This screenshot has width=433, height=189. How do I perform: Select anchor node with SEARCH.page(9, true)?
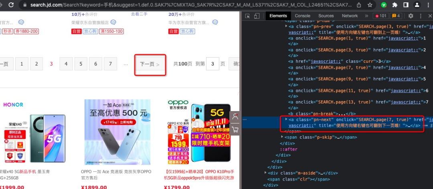point(357,82)
